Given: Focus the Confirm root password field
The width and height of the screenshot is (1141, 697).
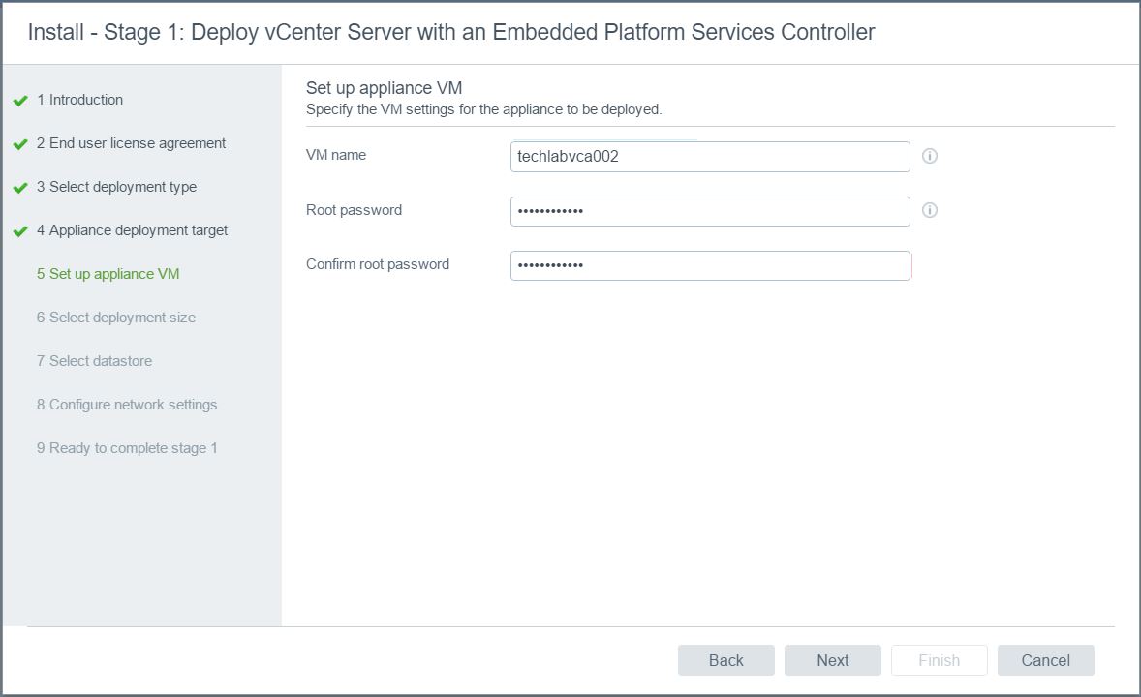Looking at the screenshot, I should [709, 265].
